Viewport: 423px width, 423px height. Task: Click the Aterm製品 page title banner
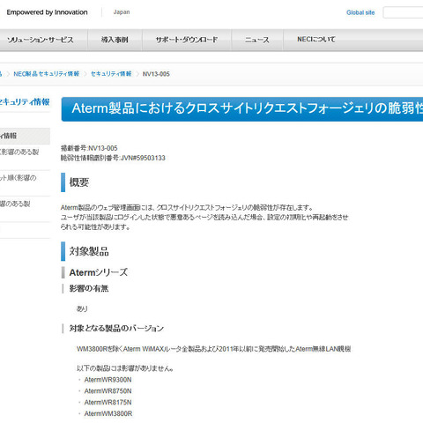242,109
